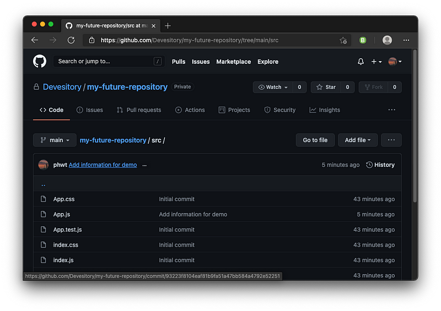Open the Actions tab
Image resolution: width=441 pixels, height=311 pixels.
click(190, 110)
